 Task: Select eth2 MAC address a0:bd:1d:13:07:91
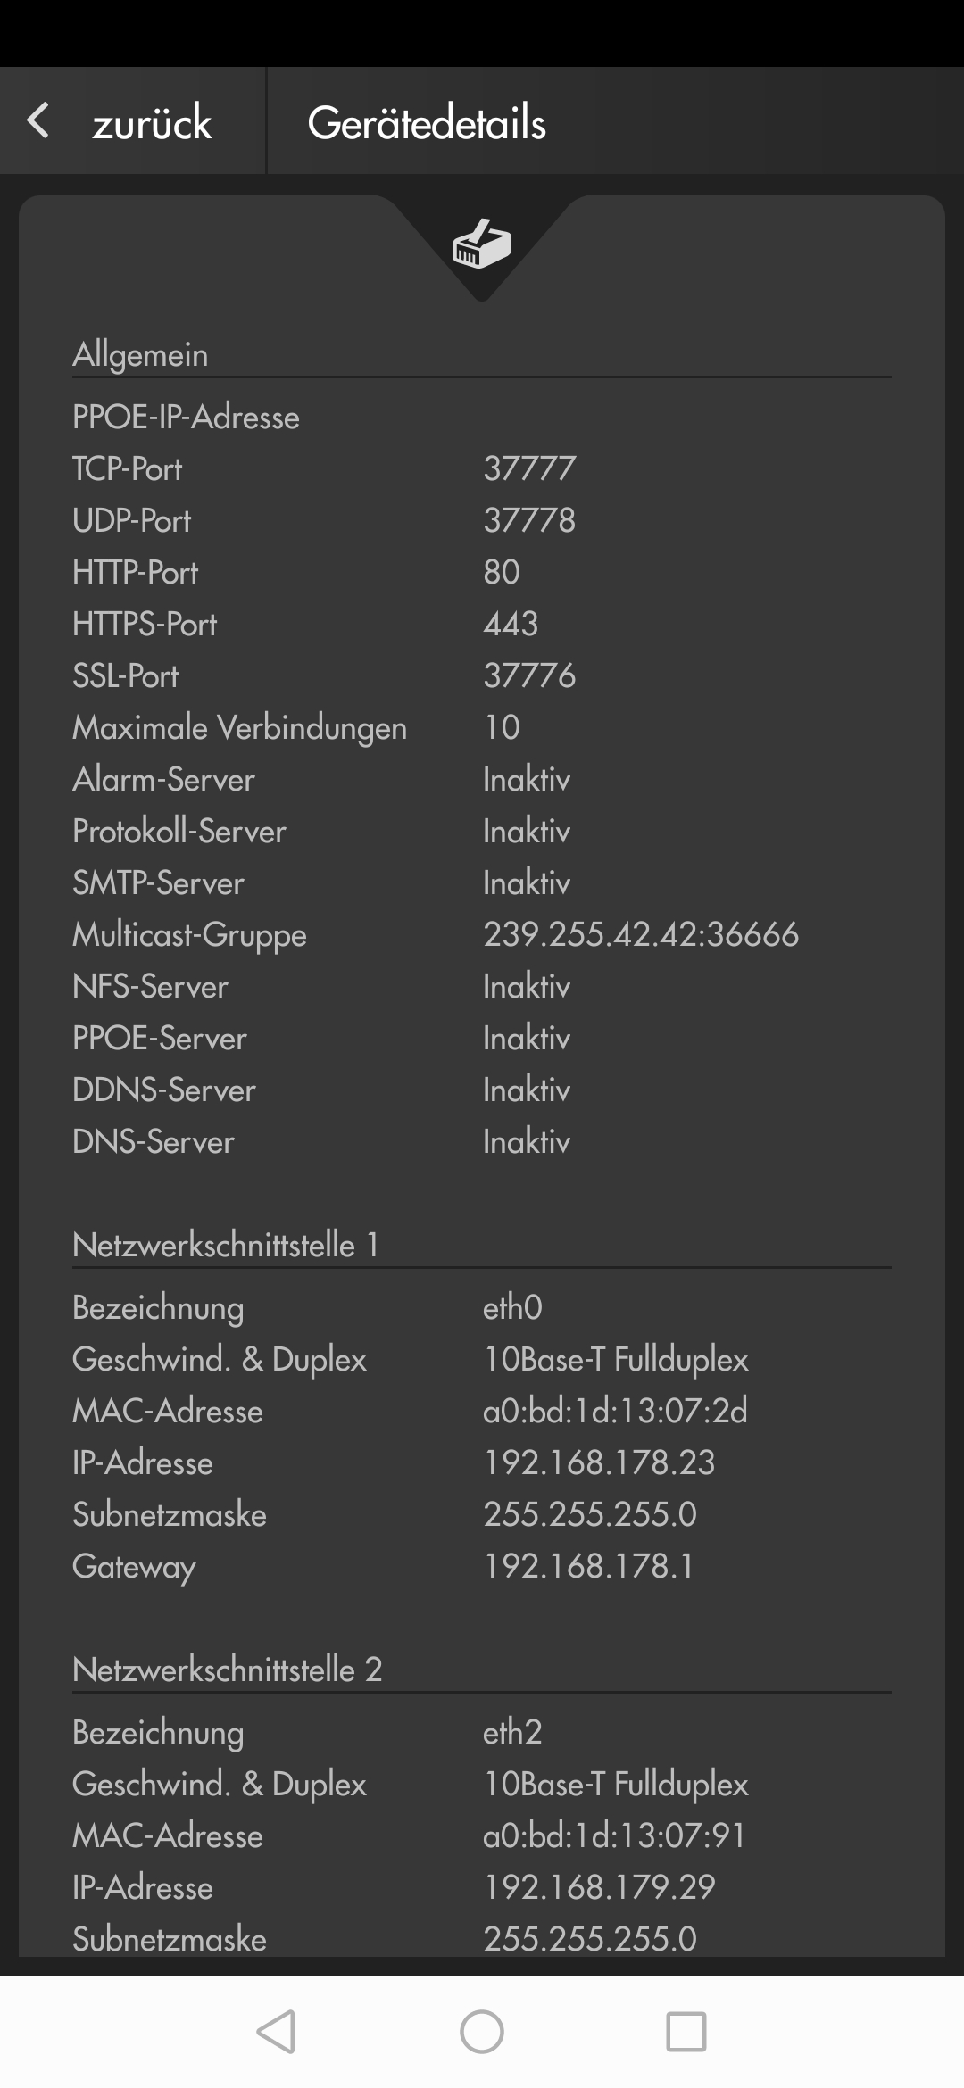614,1835
